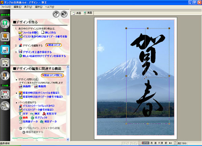Screen dimensions: 202x146
Task: Click the 終了 exit sidebar icon
Action: tap(5, 76)
